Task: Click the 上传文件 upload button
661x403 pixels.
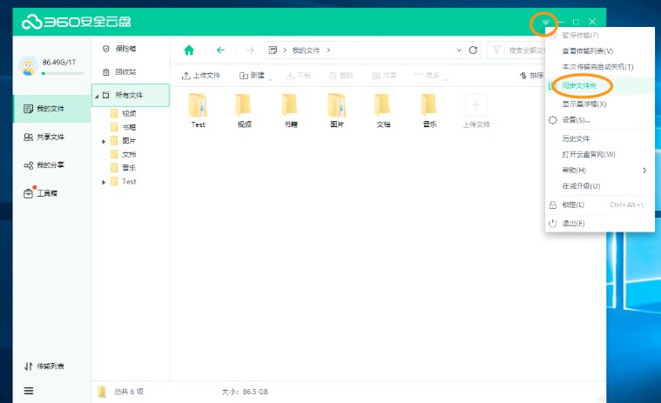Action: tap(201, 76)
